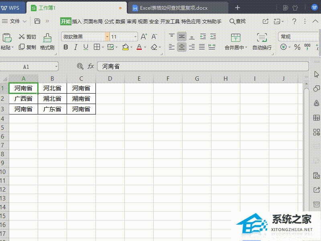
Task: Click the table icon in the right sidebar
Action: click(317, 118)
